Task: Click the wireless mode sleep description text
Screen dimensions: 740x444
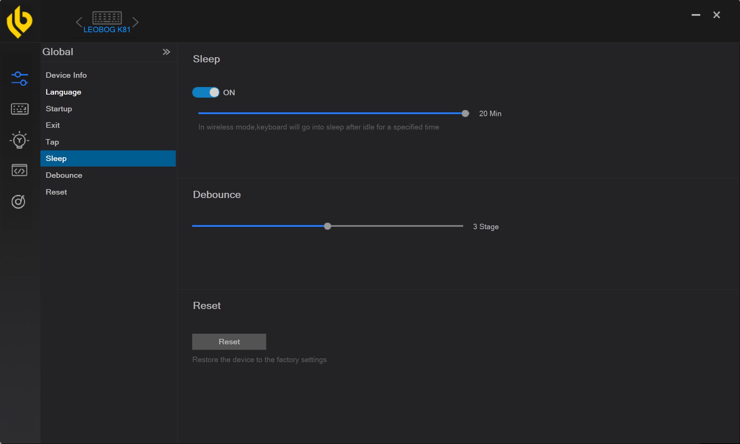Action: click(x=319, y=127)
